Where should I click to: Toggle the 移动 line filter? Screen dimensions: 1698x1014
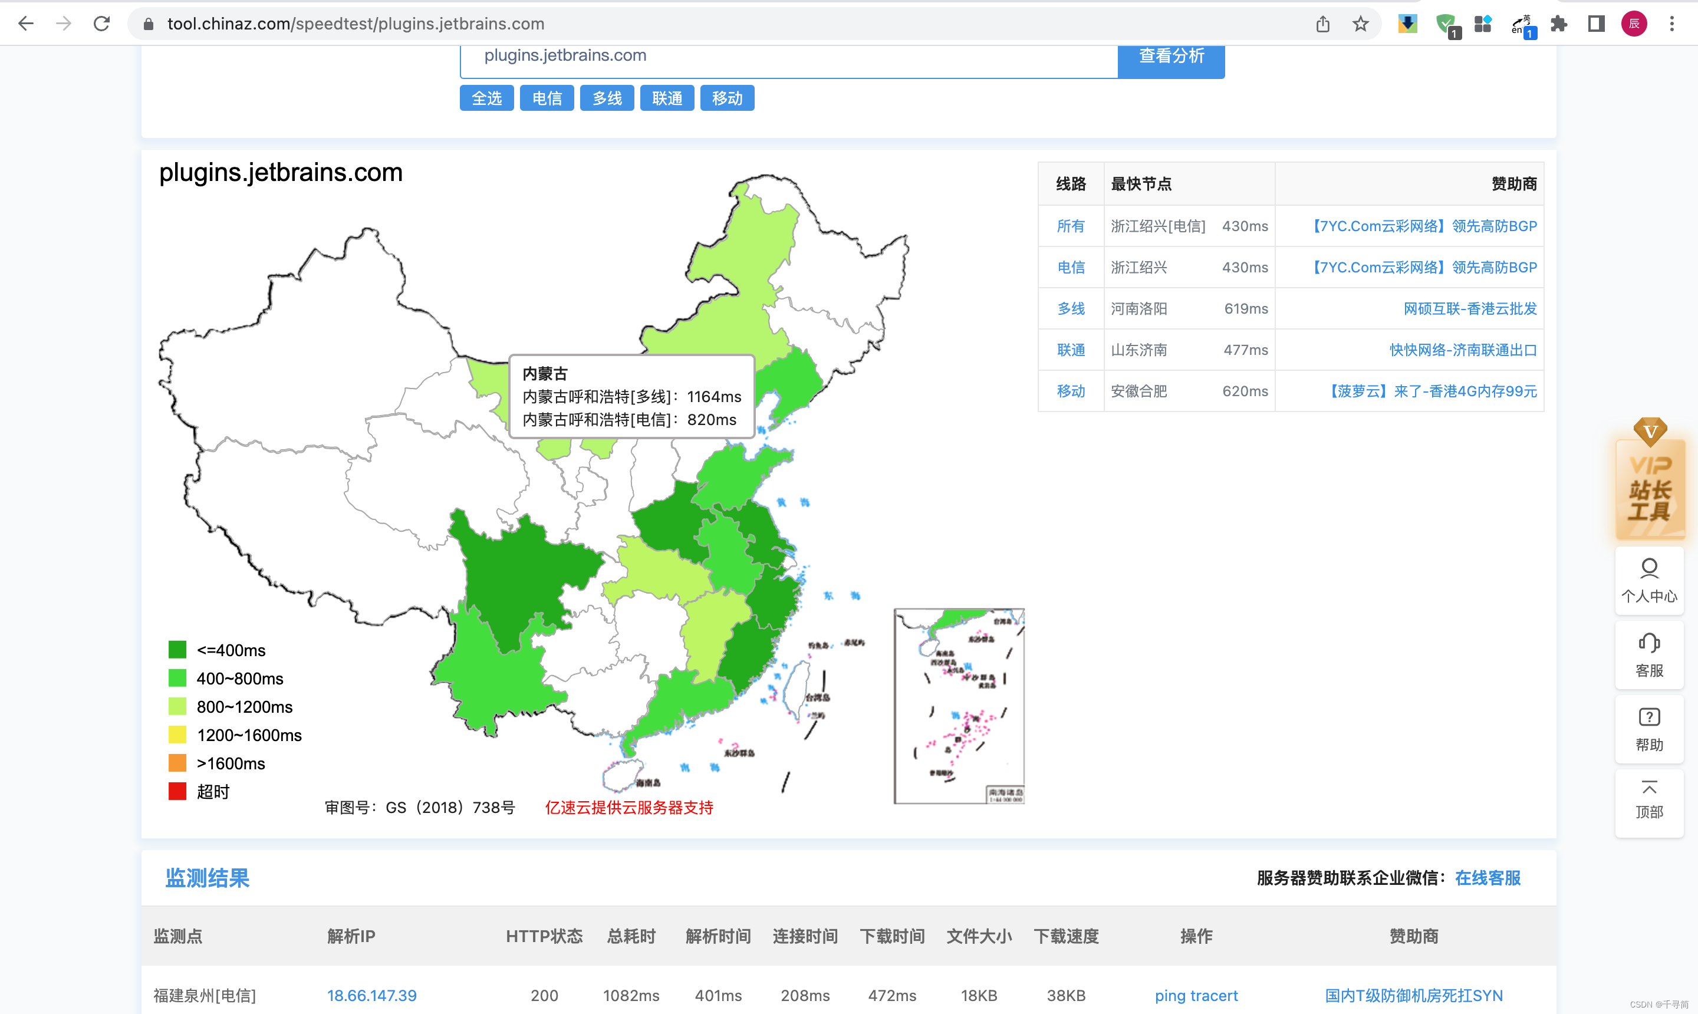[727, 98]
